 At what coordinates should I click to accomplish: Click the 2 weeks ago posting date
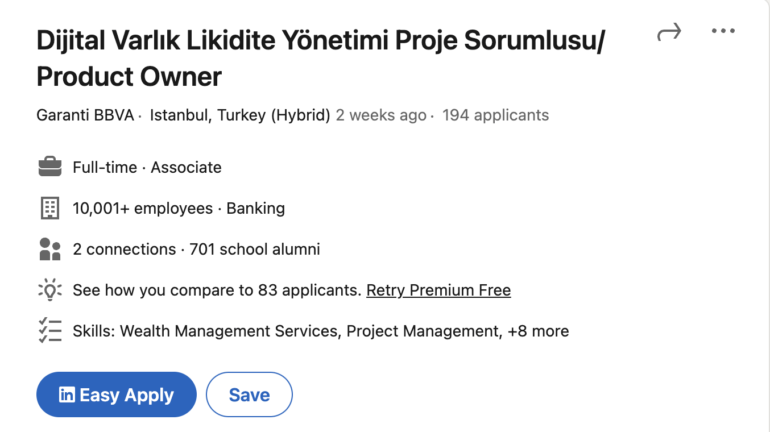[x=381, y=115]
